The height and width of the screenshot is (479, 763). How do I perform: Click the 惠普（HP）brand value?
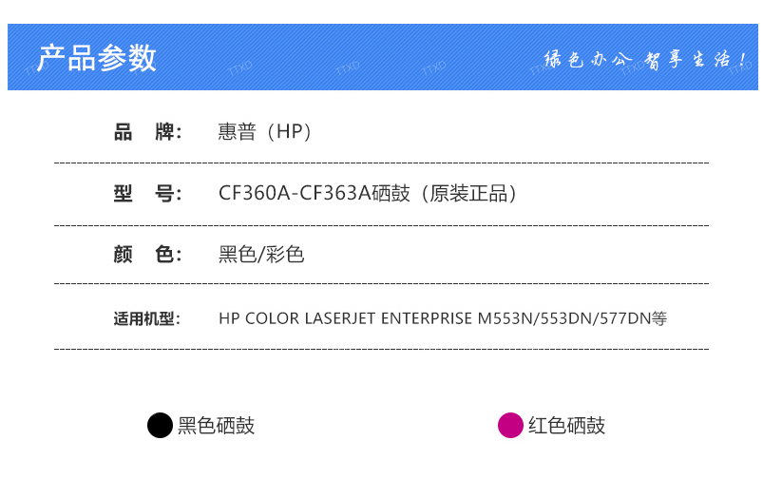[x=265, y=132]
